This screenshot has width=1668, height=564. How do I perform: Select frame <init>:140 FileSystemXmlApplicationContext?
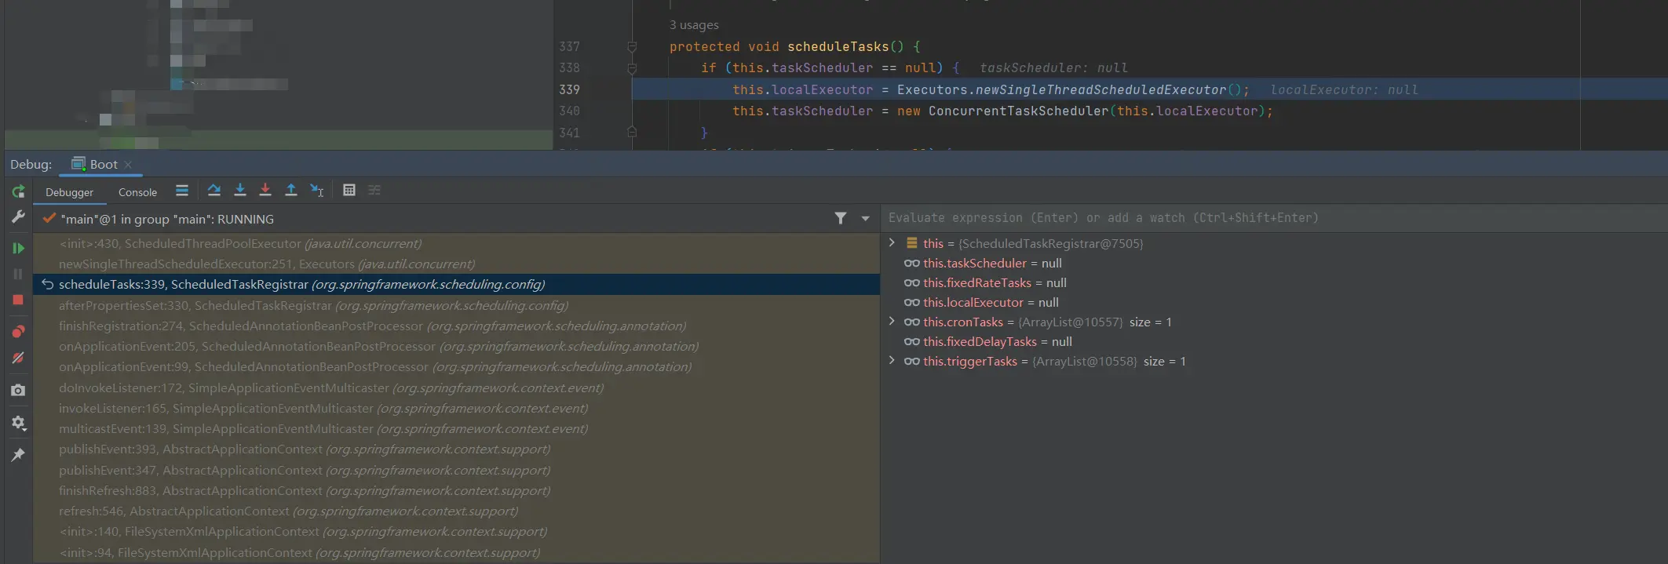pyautogui.click(x=456, y=532)
